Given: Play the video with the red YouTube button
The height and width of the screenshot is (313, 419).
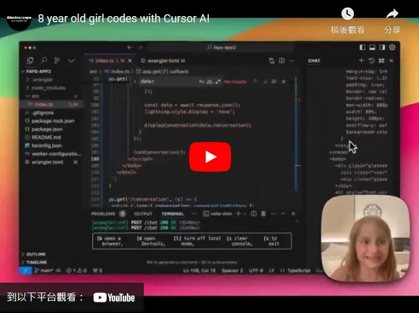Looking at the screenshot, I should 210,157.
